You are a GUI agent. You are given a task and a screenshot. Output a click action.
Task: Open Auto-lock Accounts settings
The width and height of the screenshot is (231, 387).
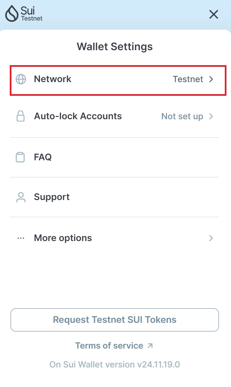click(x=78, y=116)
